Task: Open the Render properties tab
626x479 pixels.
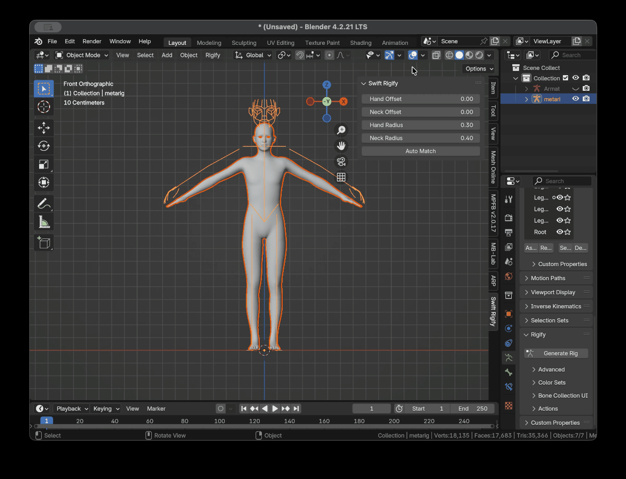Action: pos(509,218)
